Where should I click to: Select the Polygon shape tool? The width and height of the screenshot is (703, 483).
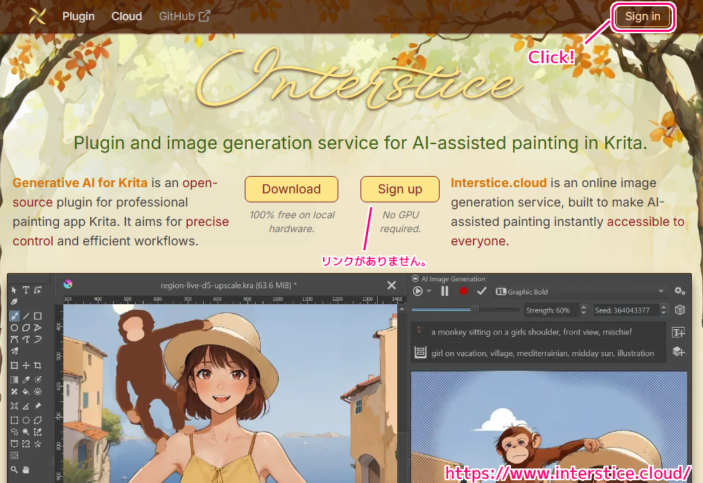coord(26,328)
